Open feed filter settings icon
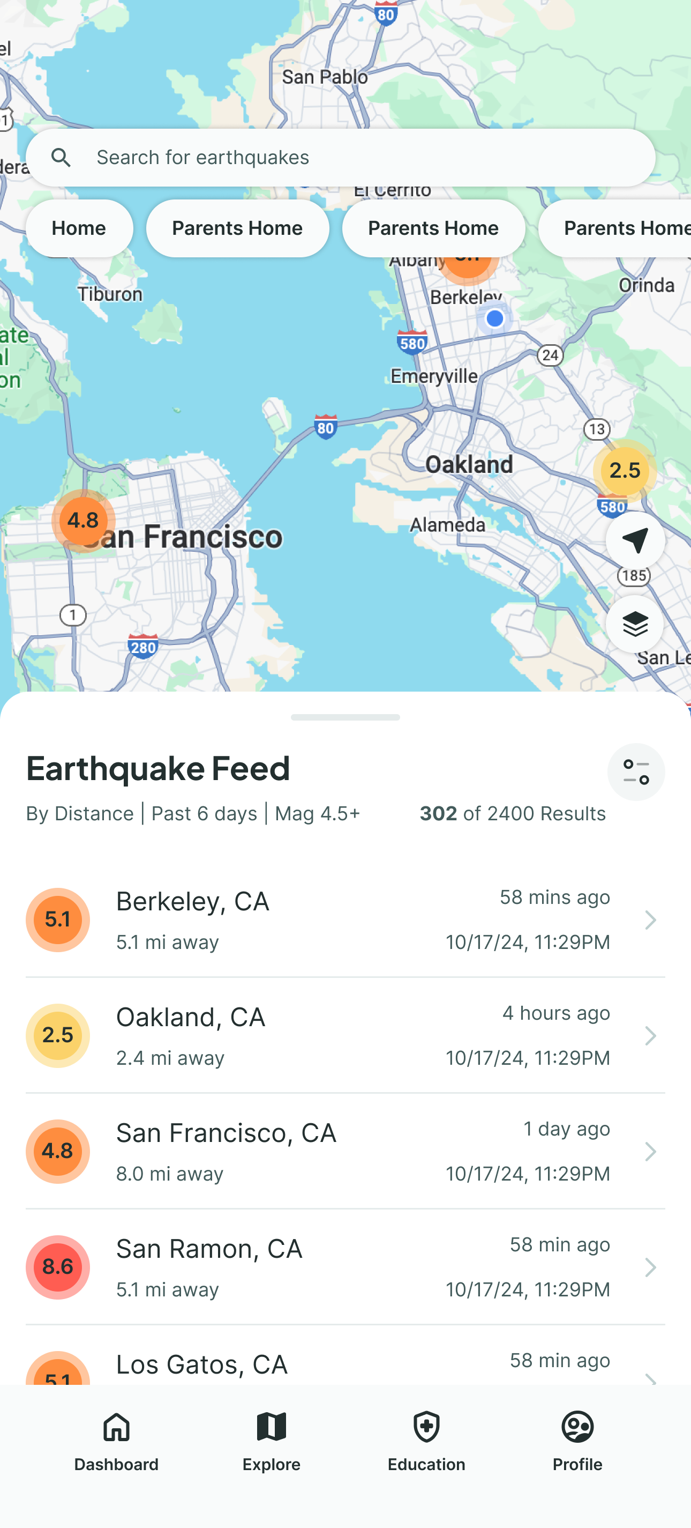Image resolution: width=691 pixels, height=1528 pixels. pos(636,772)
